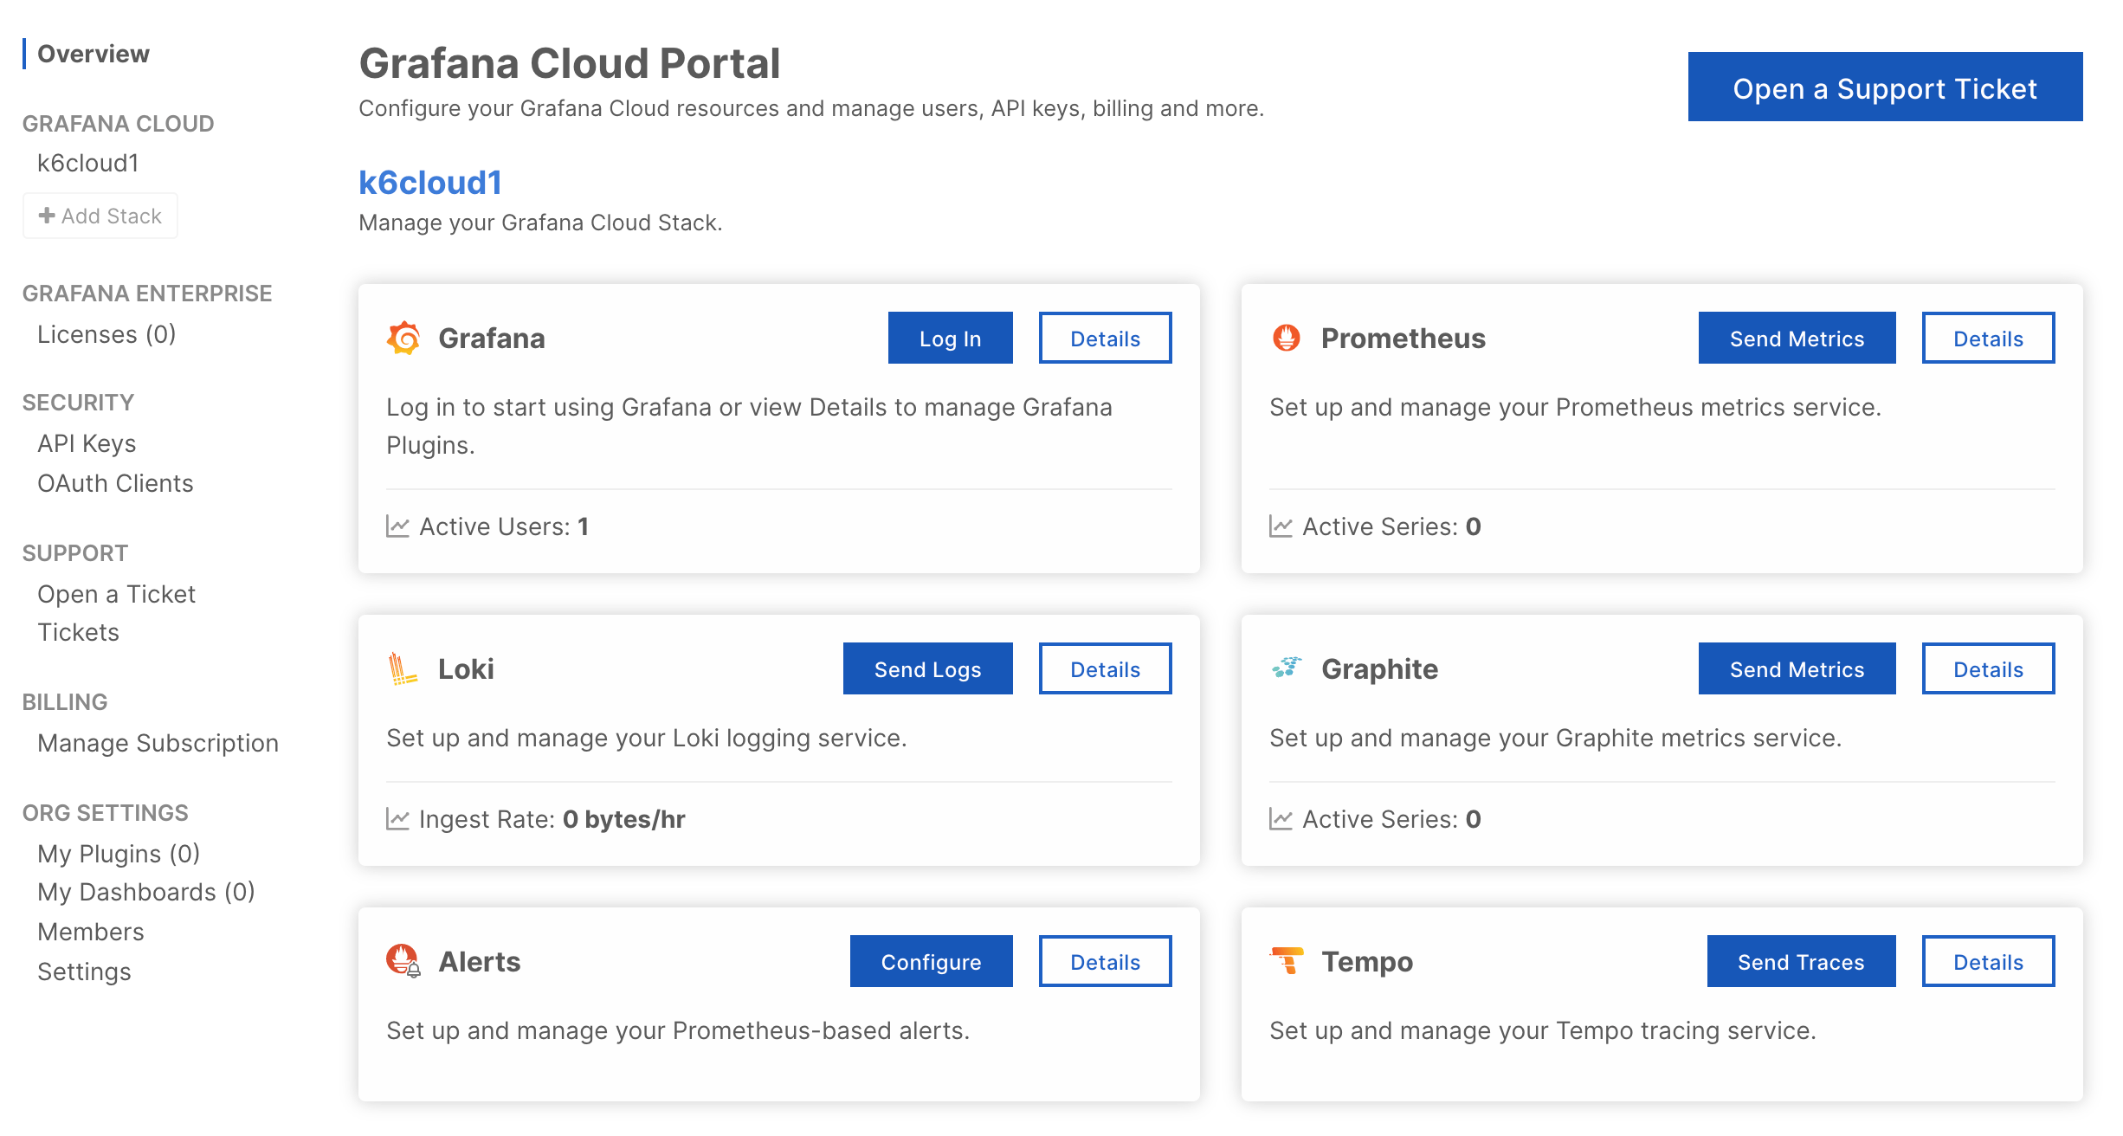View Details for Graphite
2123x1136 pixels.
[1988, 668]
